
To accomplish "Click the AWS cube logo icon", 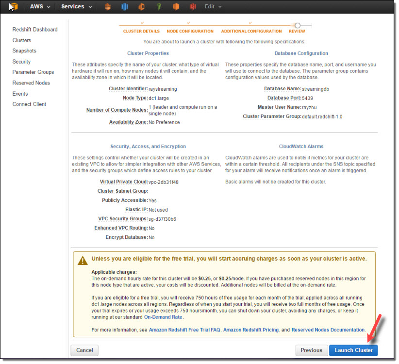I will tap(13, 7).
